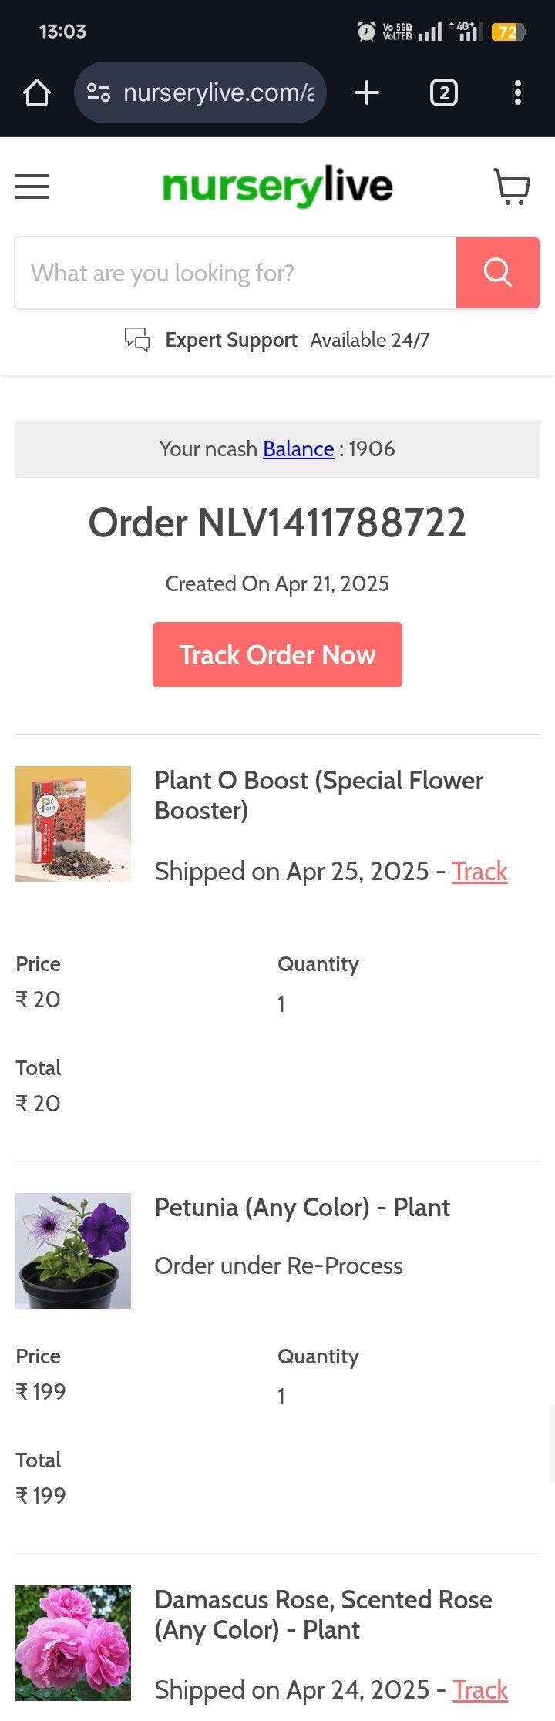The height and width of the screenshot is (1721, 555).
Task: Focus the 'What are you looking for?' search field
Action: coord(235,273)
